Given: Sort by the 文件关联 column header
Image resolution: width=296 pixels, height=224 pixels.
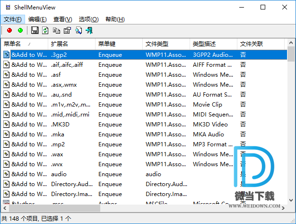Looking at the screenshot, I should 261,44.
